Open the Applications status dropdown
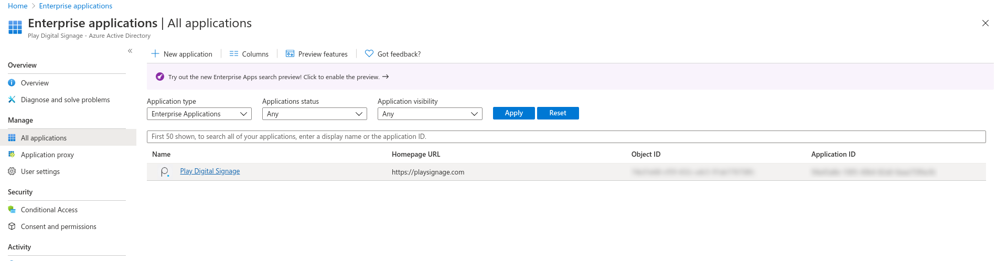This screenshot has height=261, width=996. click(x=315, y=114)
